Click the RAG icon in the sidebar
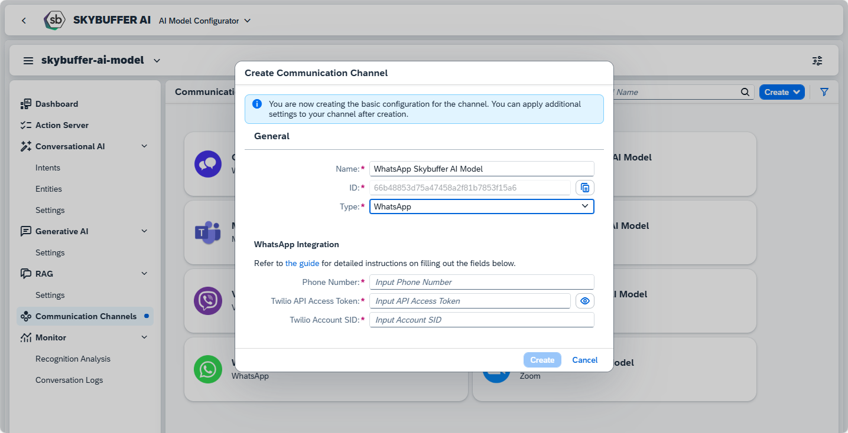848x433 pixels. (x=25, y=274)
